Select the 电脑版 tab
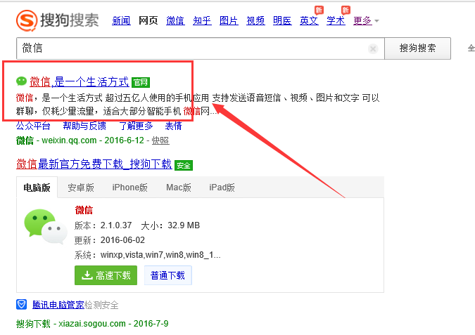 click(x=37, y=188)
